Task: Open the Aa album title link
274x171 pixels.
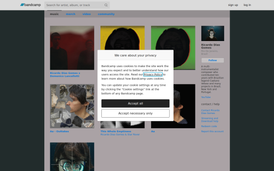Action: [153, 131]
